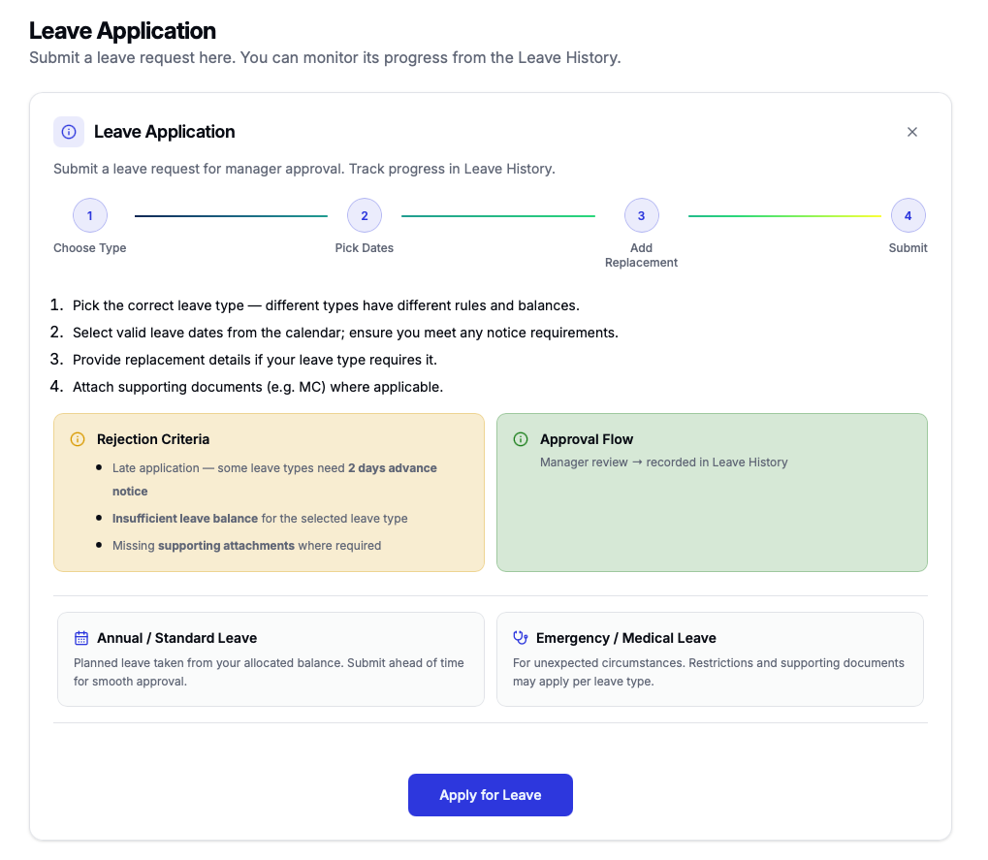Click 'Manager review → recorded in Leave History' text
The width and height of the screenshot is (988, 860).
pos(664,462)
